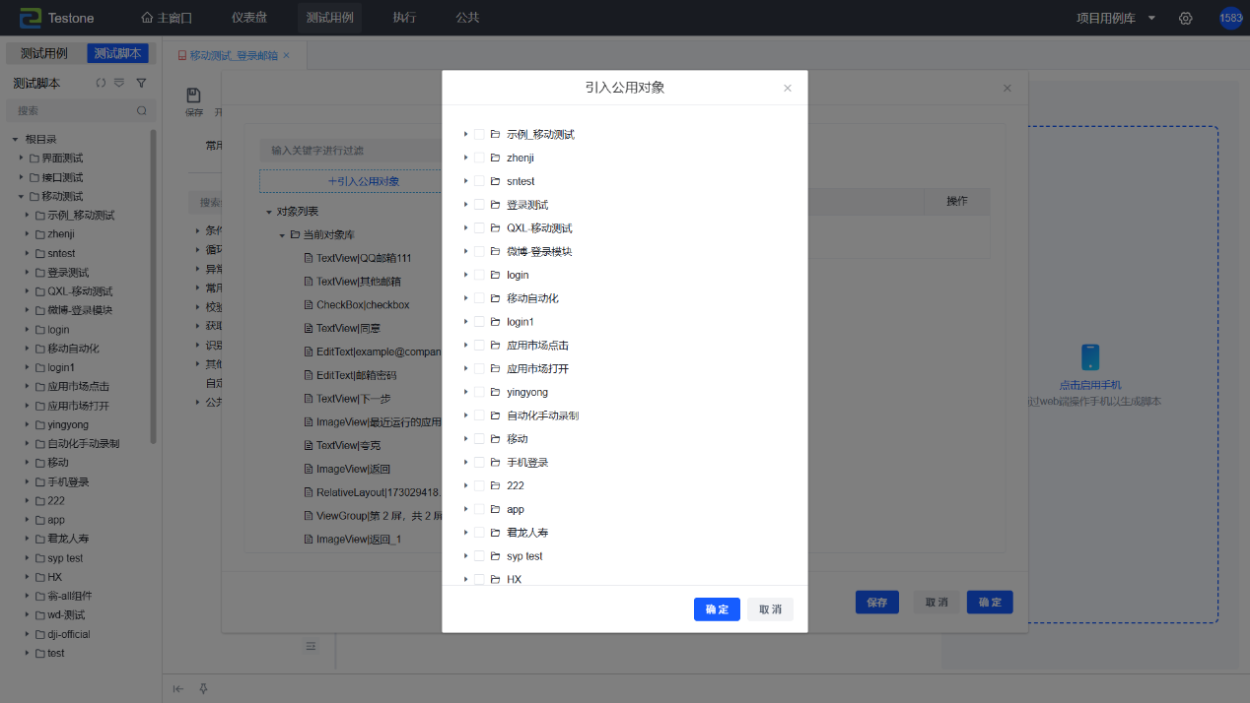Open the 仪表盘 menu in top navigation
The height and width of the screenshot is (703, 1250).
(x=249, y=18)
